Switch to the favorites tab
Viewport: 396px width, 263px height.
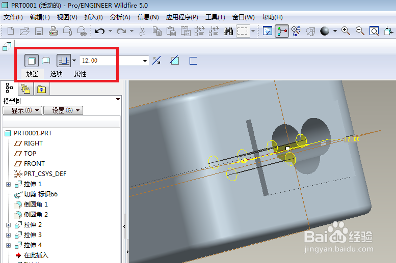pyautogui.click(x=41, y=89)
